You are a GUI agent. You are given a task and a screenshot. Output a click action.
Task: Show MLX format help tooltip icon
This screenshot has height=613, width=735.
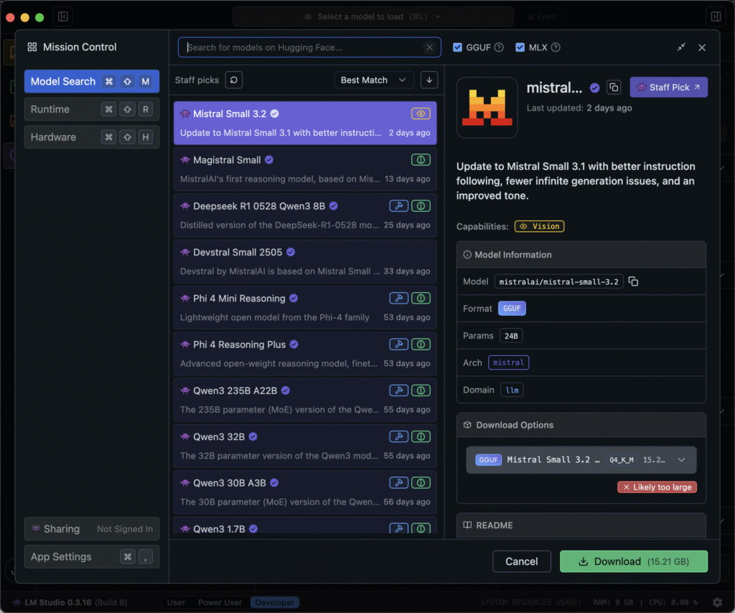(556, 47)
